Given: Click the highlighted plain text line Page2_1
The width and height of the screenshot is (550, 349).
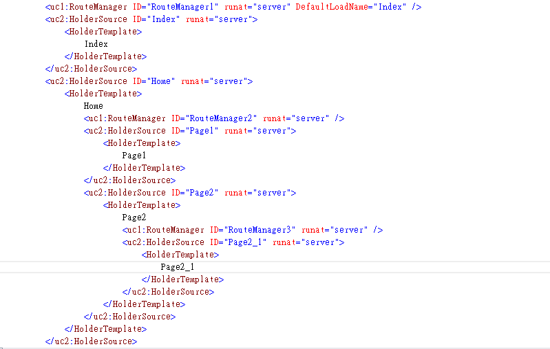Looking at the screenshot, I should [177, 267].
